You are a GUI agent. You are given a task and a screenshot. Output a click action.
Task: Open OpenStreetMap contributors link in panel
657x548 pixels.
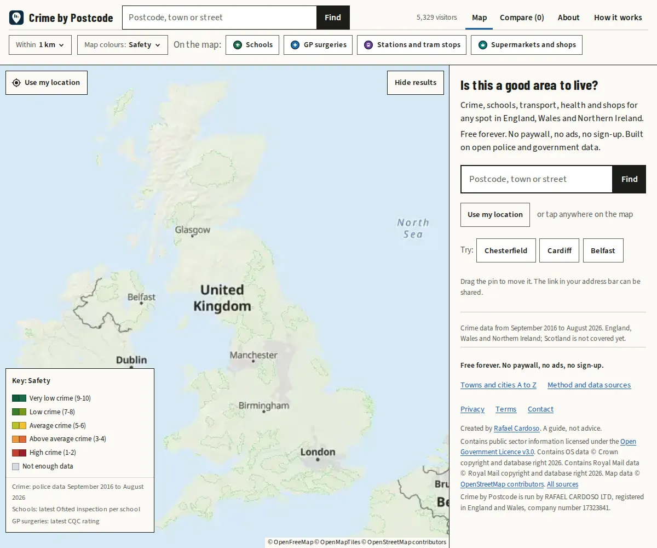502,484
